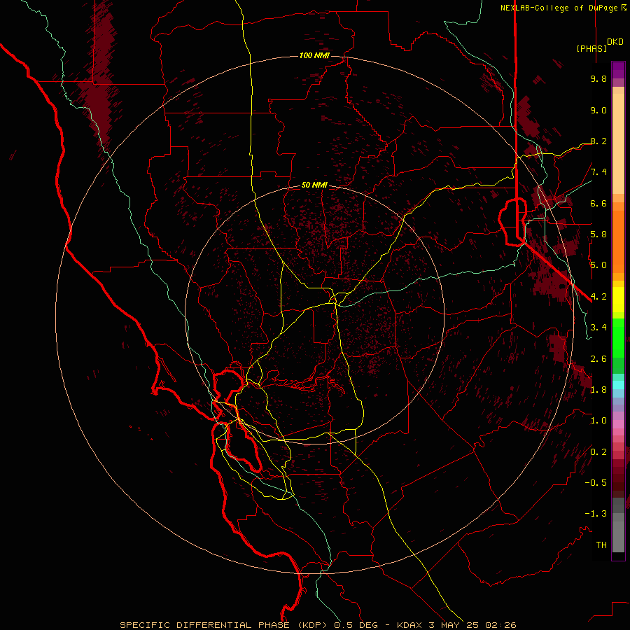This screenshot has width=630, height=630.
Task: Click the 5.0 legend value
Action: click(x=598, y=265)
